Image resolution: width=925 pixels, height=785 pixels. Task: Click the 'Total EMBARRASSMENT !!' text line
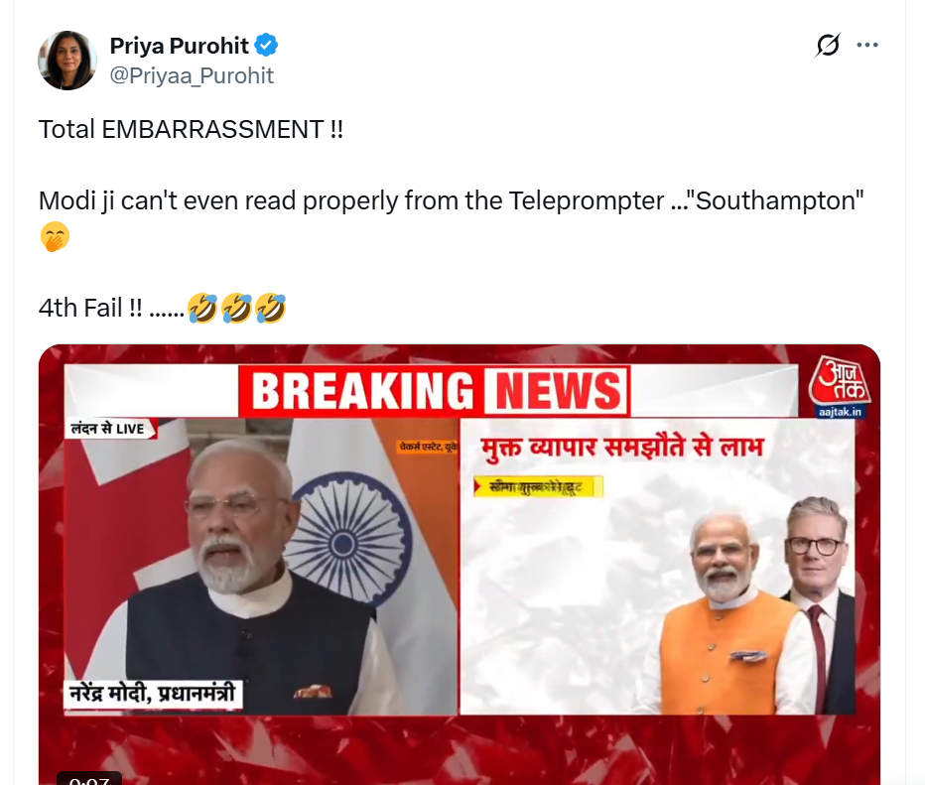click(x=191, y=129)
